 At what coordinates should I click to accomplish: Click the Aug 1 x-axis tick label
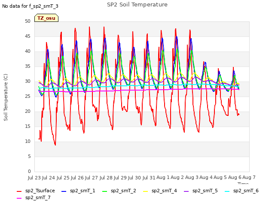click(163, 177)
